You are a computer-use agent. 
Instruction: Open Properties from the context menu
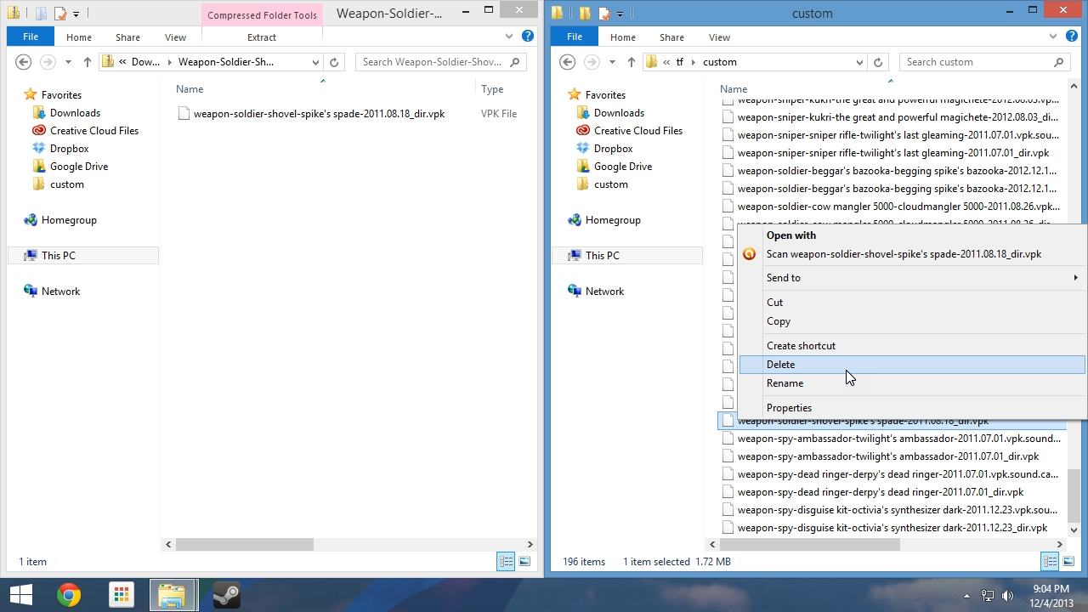(912, 408)
